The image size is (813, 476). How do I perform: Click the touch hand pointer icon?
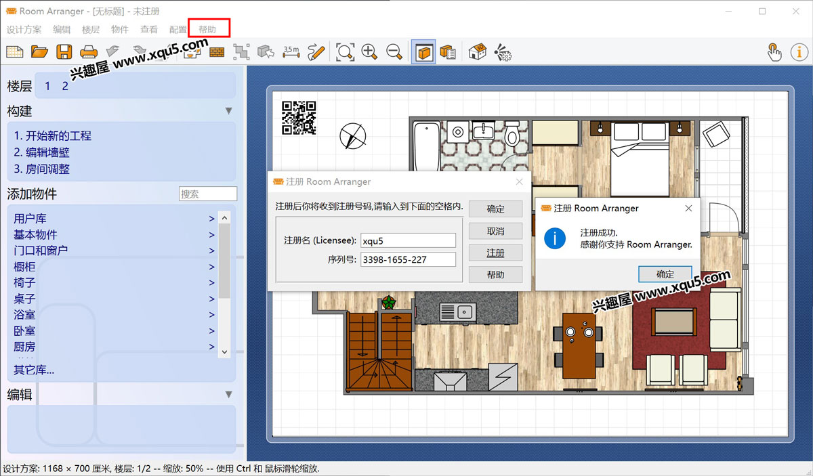click(x=774, y=51)
